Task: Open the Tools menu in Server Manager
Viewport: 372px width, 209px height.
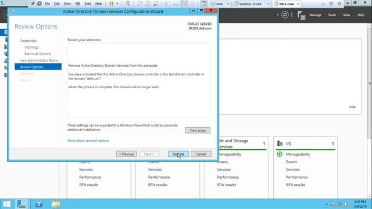Action: tap(332, 15)
